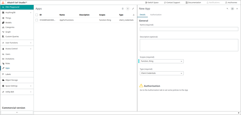Click into the Name required field
Viewport: 241px width, 115px height.
coord(189,29)
